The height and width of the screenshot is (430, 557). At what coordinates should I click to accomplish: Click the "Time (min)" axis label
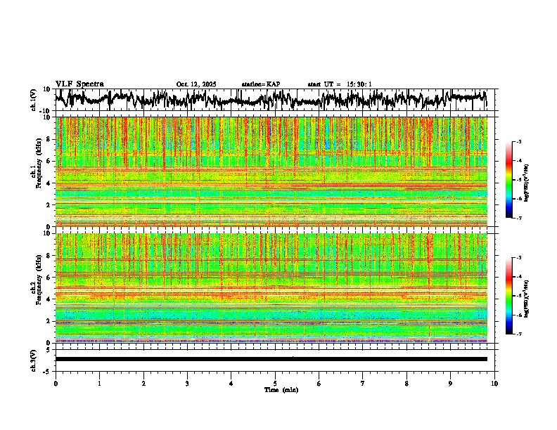pyautogui.click(x=281, y=390)
